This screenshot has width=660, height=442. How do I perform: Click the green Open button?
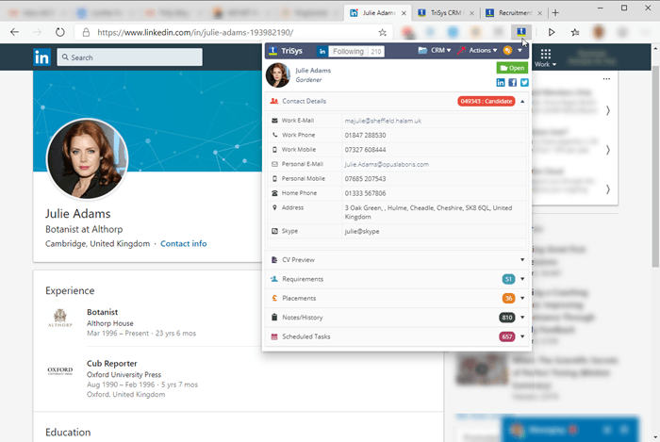[x=512, y=68]
